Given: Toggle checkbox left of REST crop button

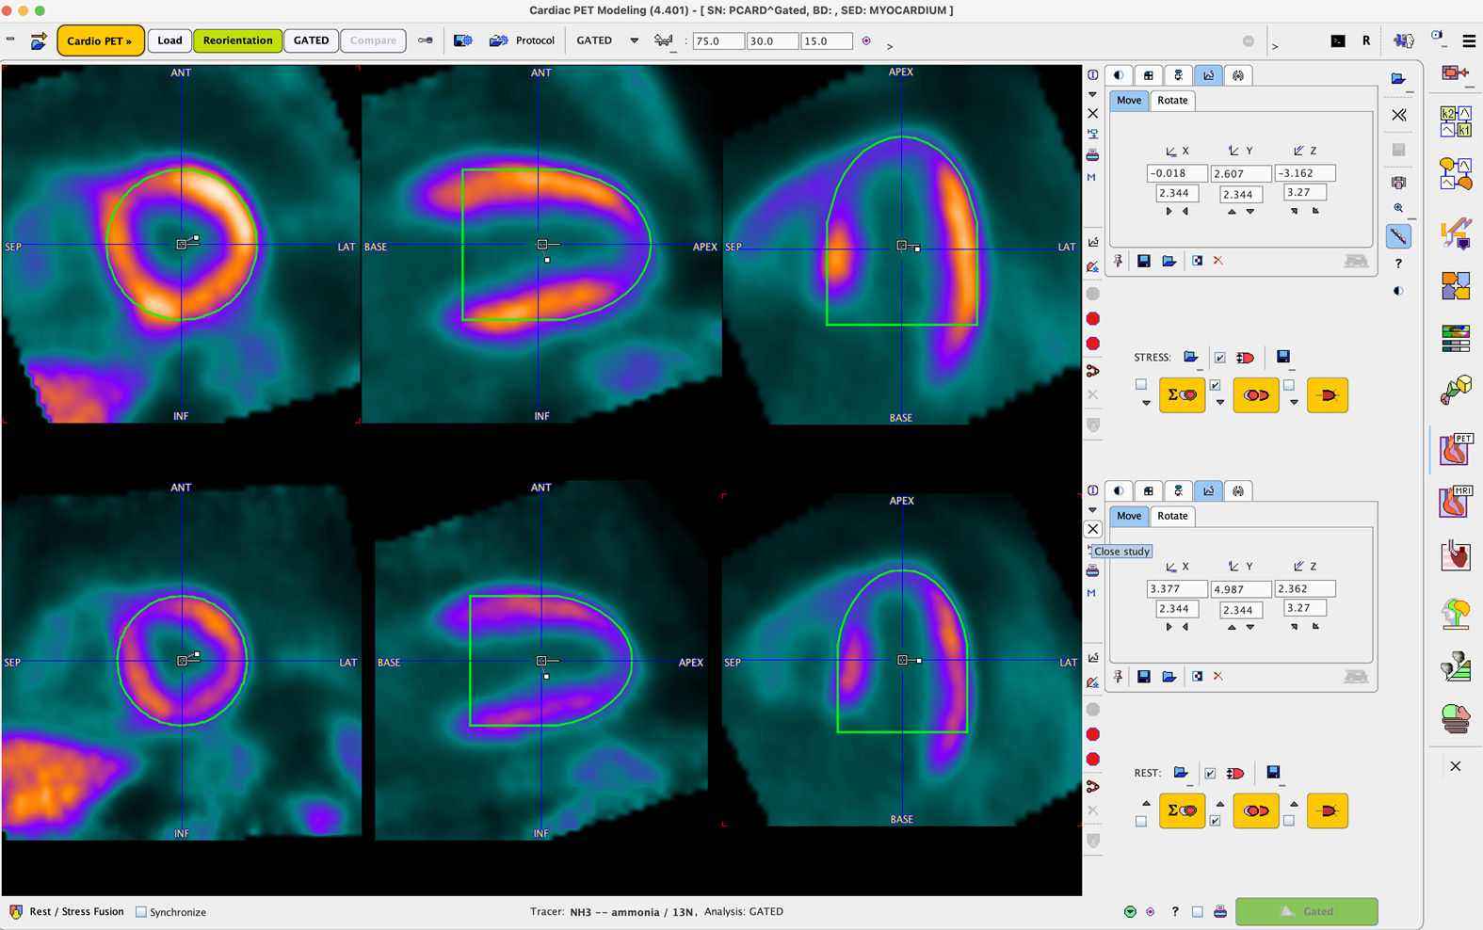Looking at the screenshot, I should 1289,822.
